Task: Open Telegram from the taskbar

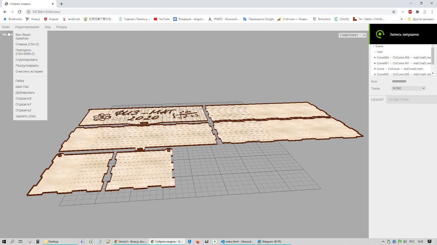Action: pyautogui.click(x=270, y=242)
